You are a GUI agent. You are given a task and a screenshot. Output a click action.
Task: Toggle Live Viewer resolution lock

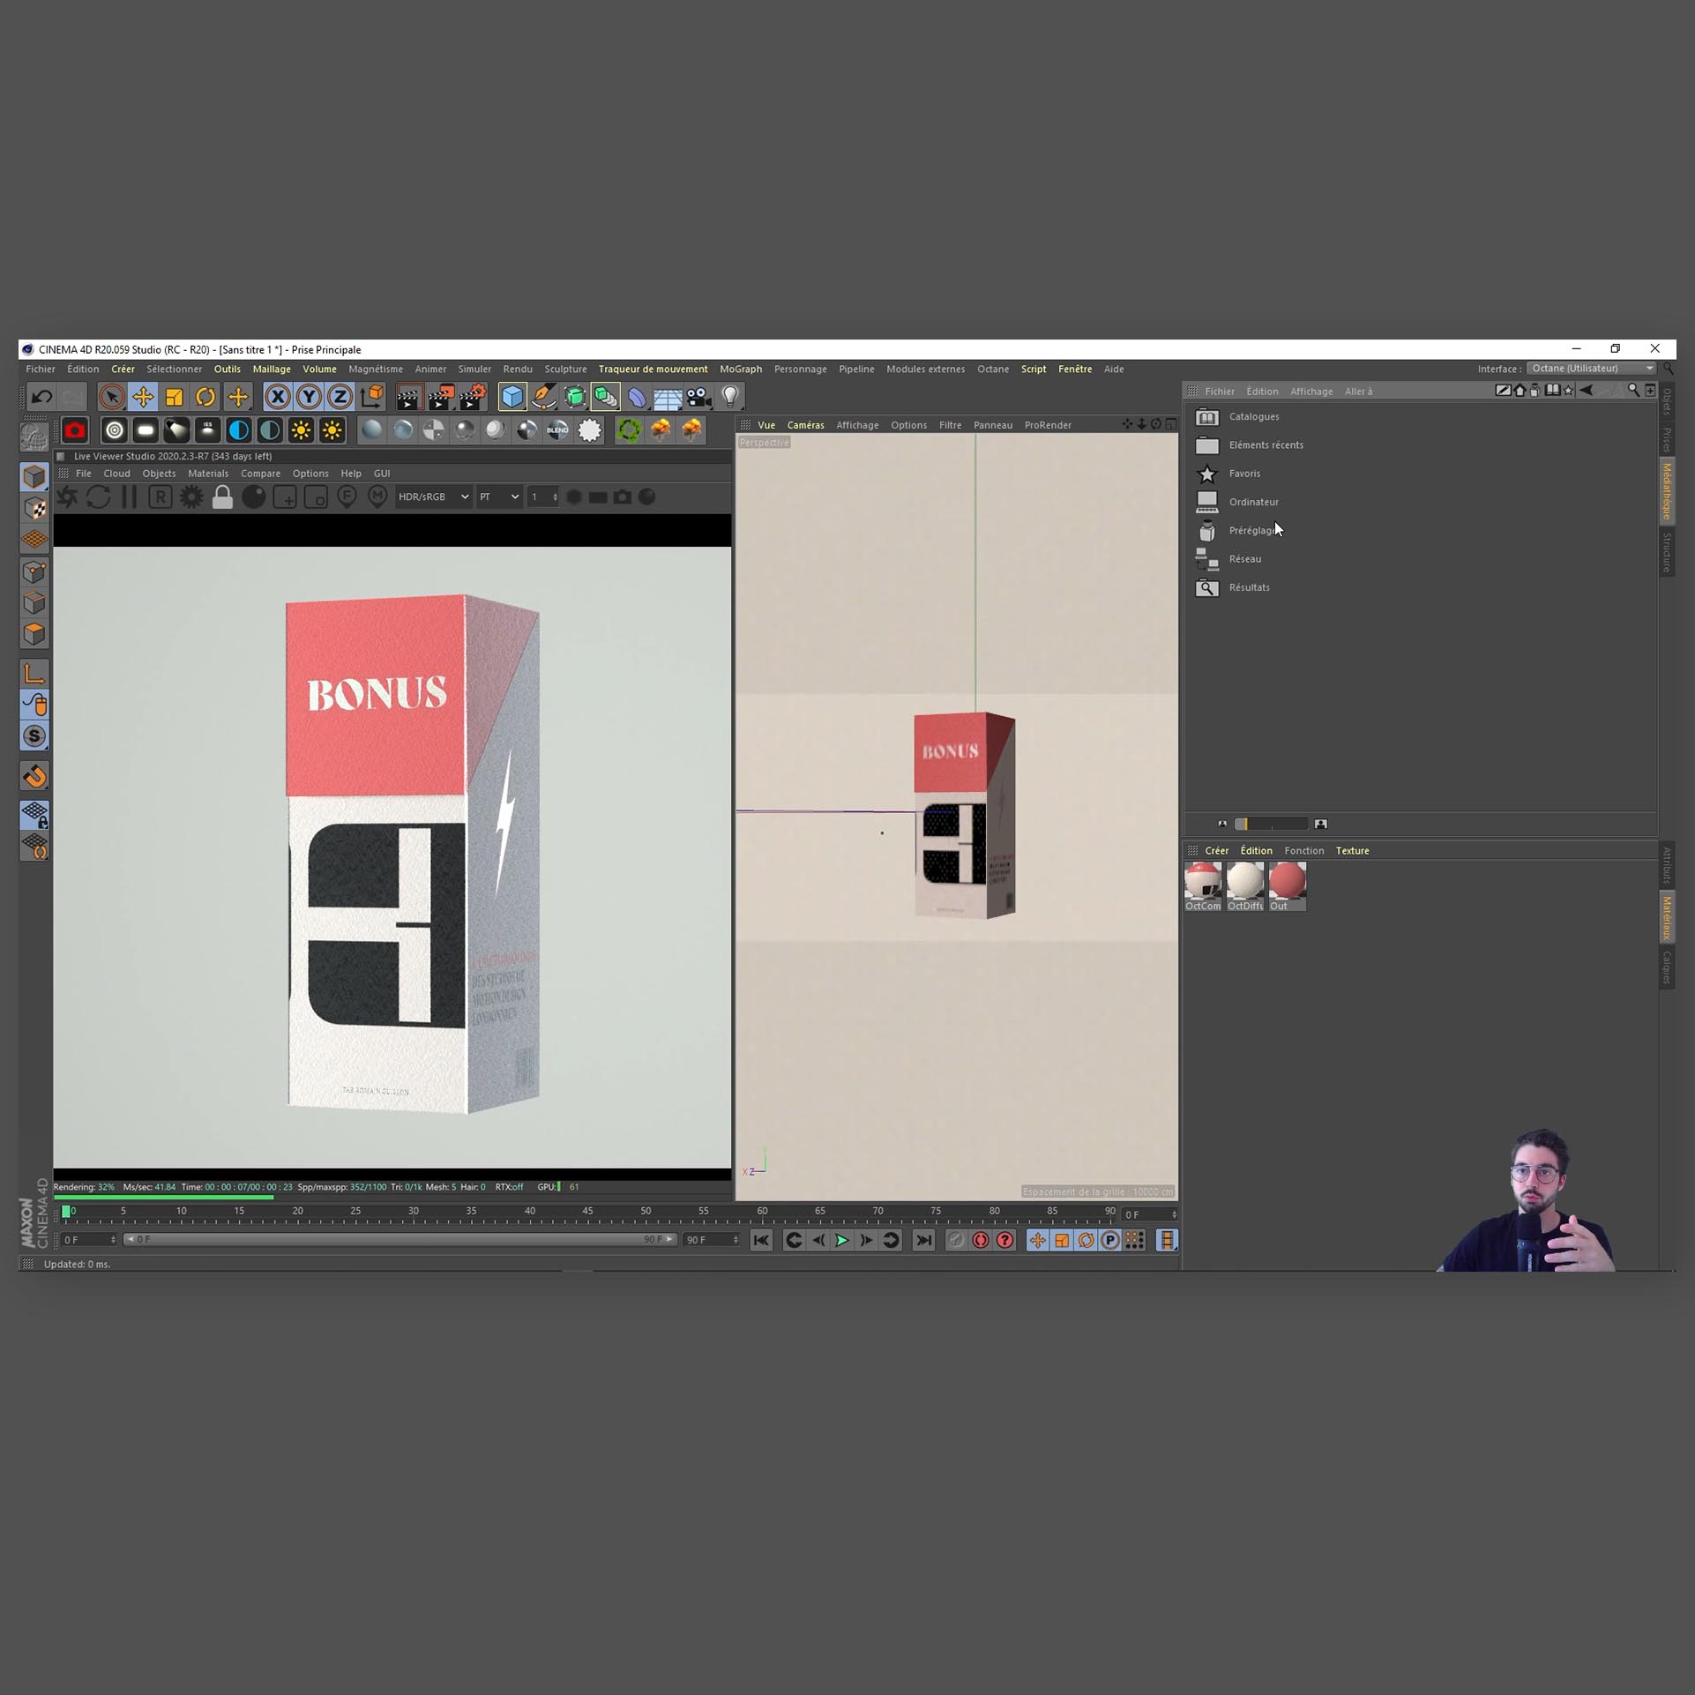(x=222, y=497)
